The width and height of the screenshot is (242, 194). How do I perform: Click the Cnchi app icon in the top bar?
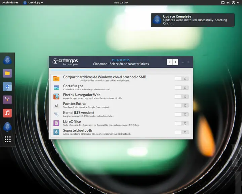[x=25, y=3]
